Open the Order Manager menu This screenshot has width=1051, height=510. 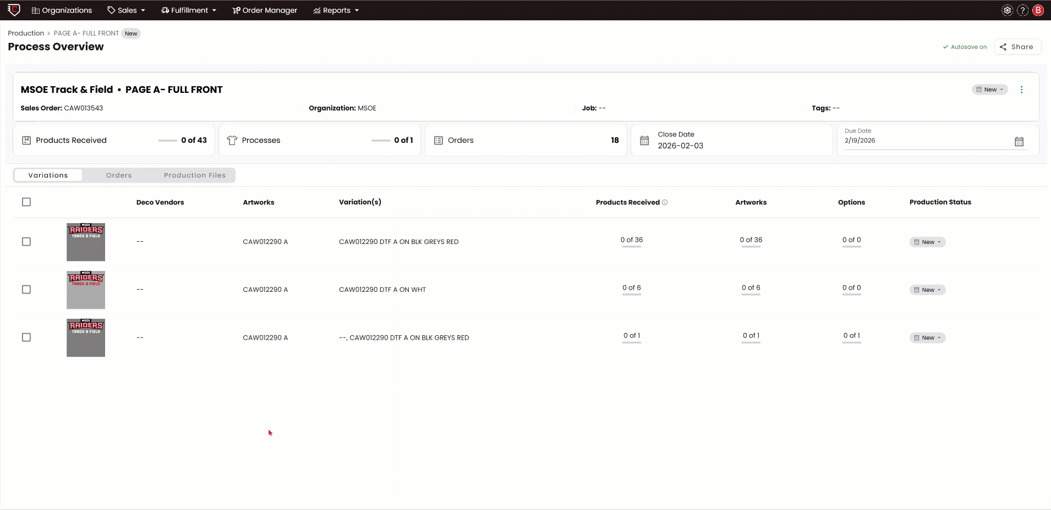click(265, 10)
